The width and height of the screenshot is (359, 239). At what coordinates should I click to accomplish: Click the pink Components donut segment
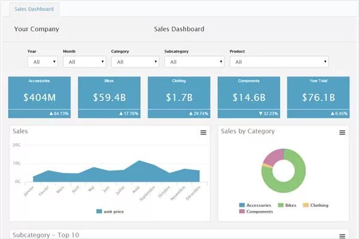click(274, 157)
